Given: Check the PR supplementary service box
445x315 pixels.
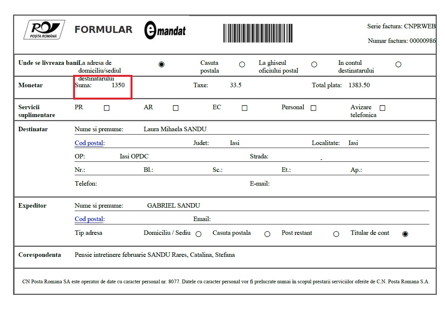Looking at the screenshot, I should tap(107, 108).
